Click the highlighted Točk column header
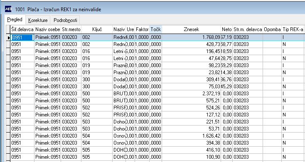Image resolution: width=305 pixels, height=162 pixels. (155, 29)
